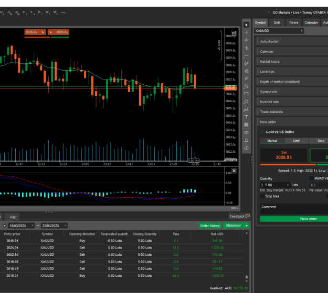Switch to the DoM tab
Image resolution: width=328 pixels, height=293 pixels.
[x=277, y=22]
